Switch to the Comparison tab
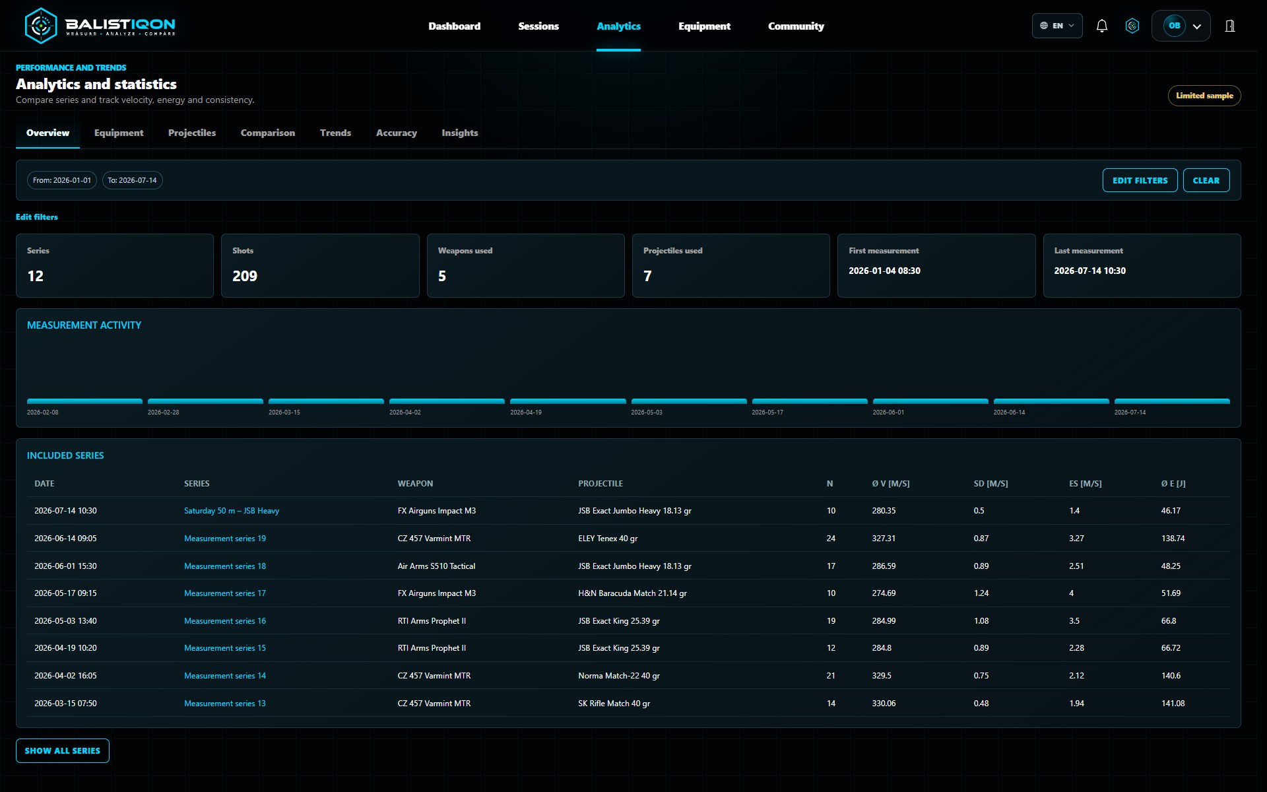Image resolution: width=1267 pixels, height=792 pixels. point(268,133)
